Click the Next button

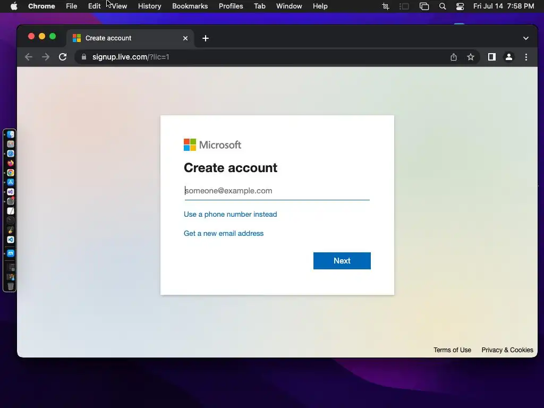342,261
